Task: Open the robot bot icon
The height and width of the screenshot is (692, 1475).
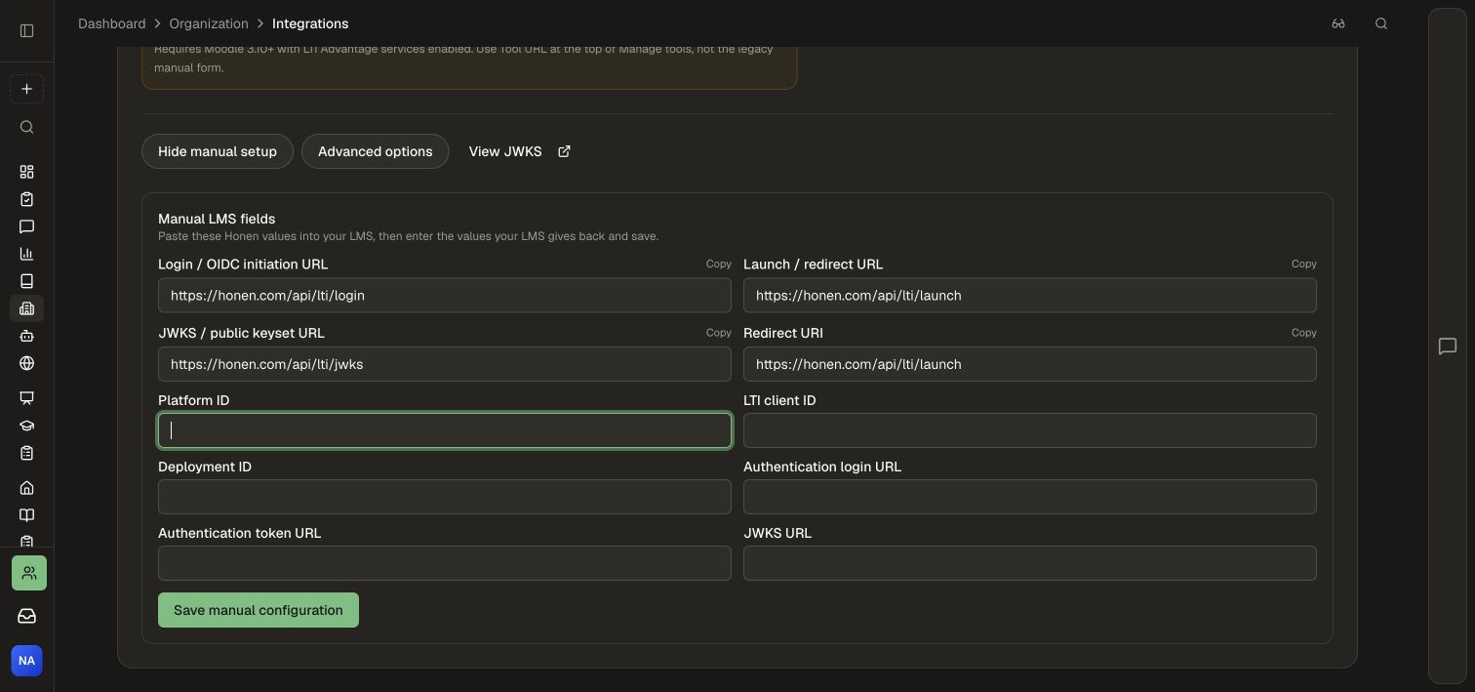Action: 26,336
